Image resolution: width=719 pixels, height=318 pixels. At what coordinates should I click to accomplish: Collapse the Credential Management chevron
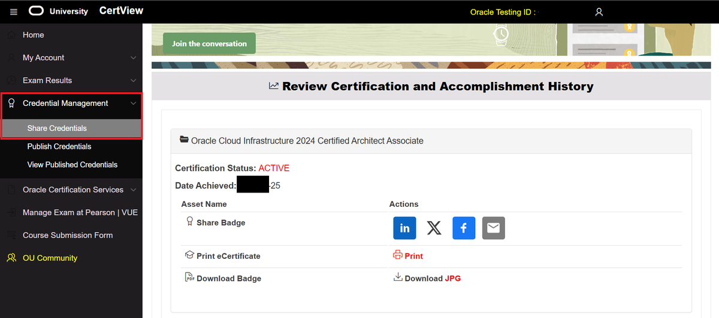pos(133,103)
